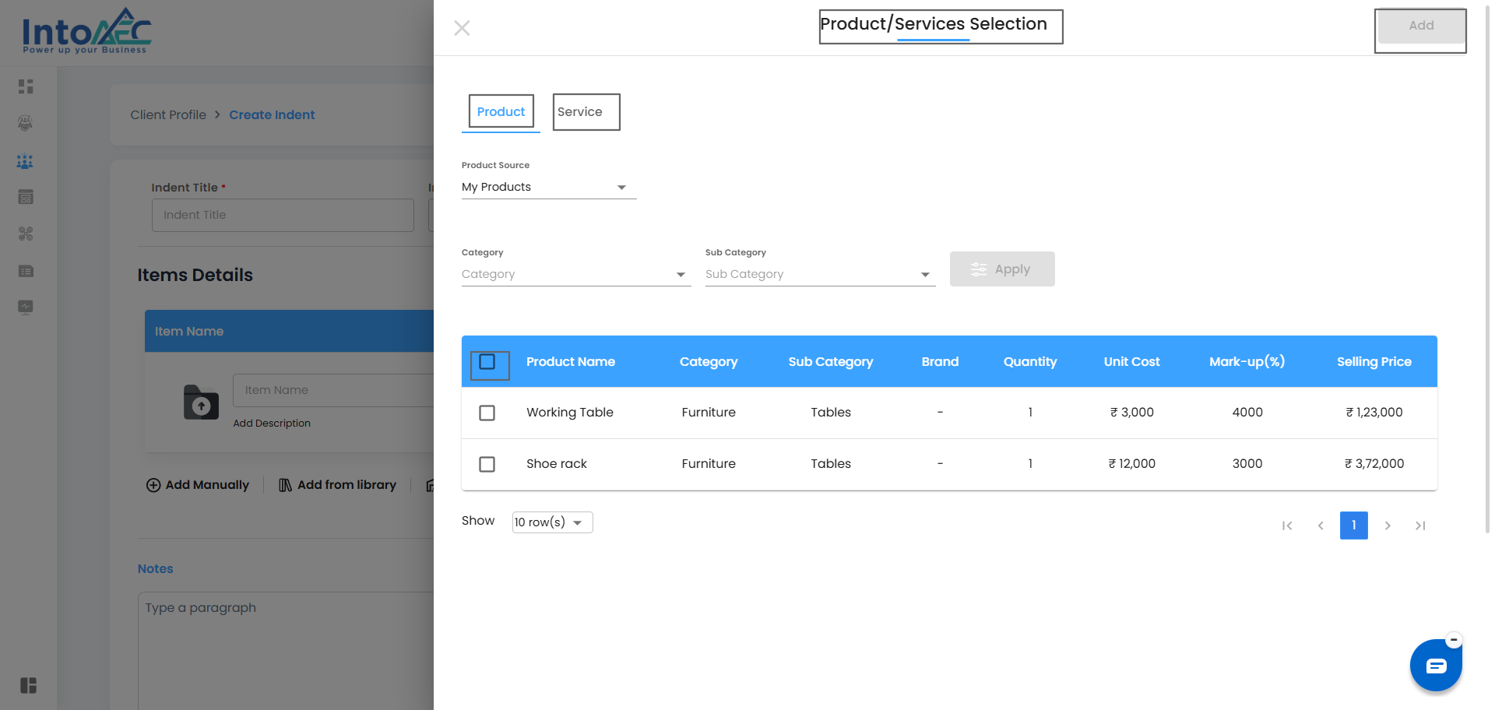Toggle the select-all checkbox in table header
Screen dimensions: 1495x710
click(x=487, y=362)
